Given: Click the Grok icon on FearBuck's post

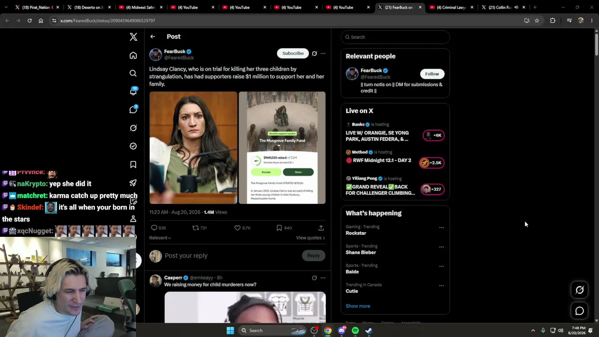Looking at the screenshot, I should click(x=314, y=53).
